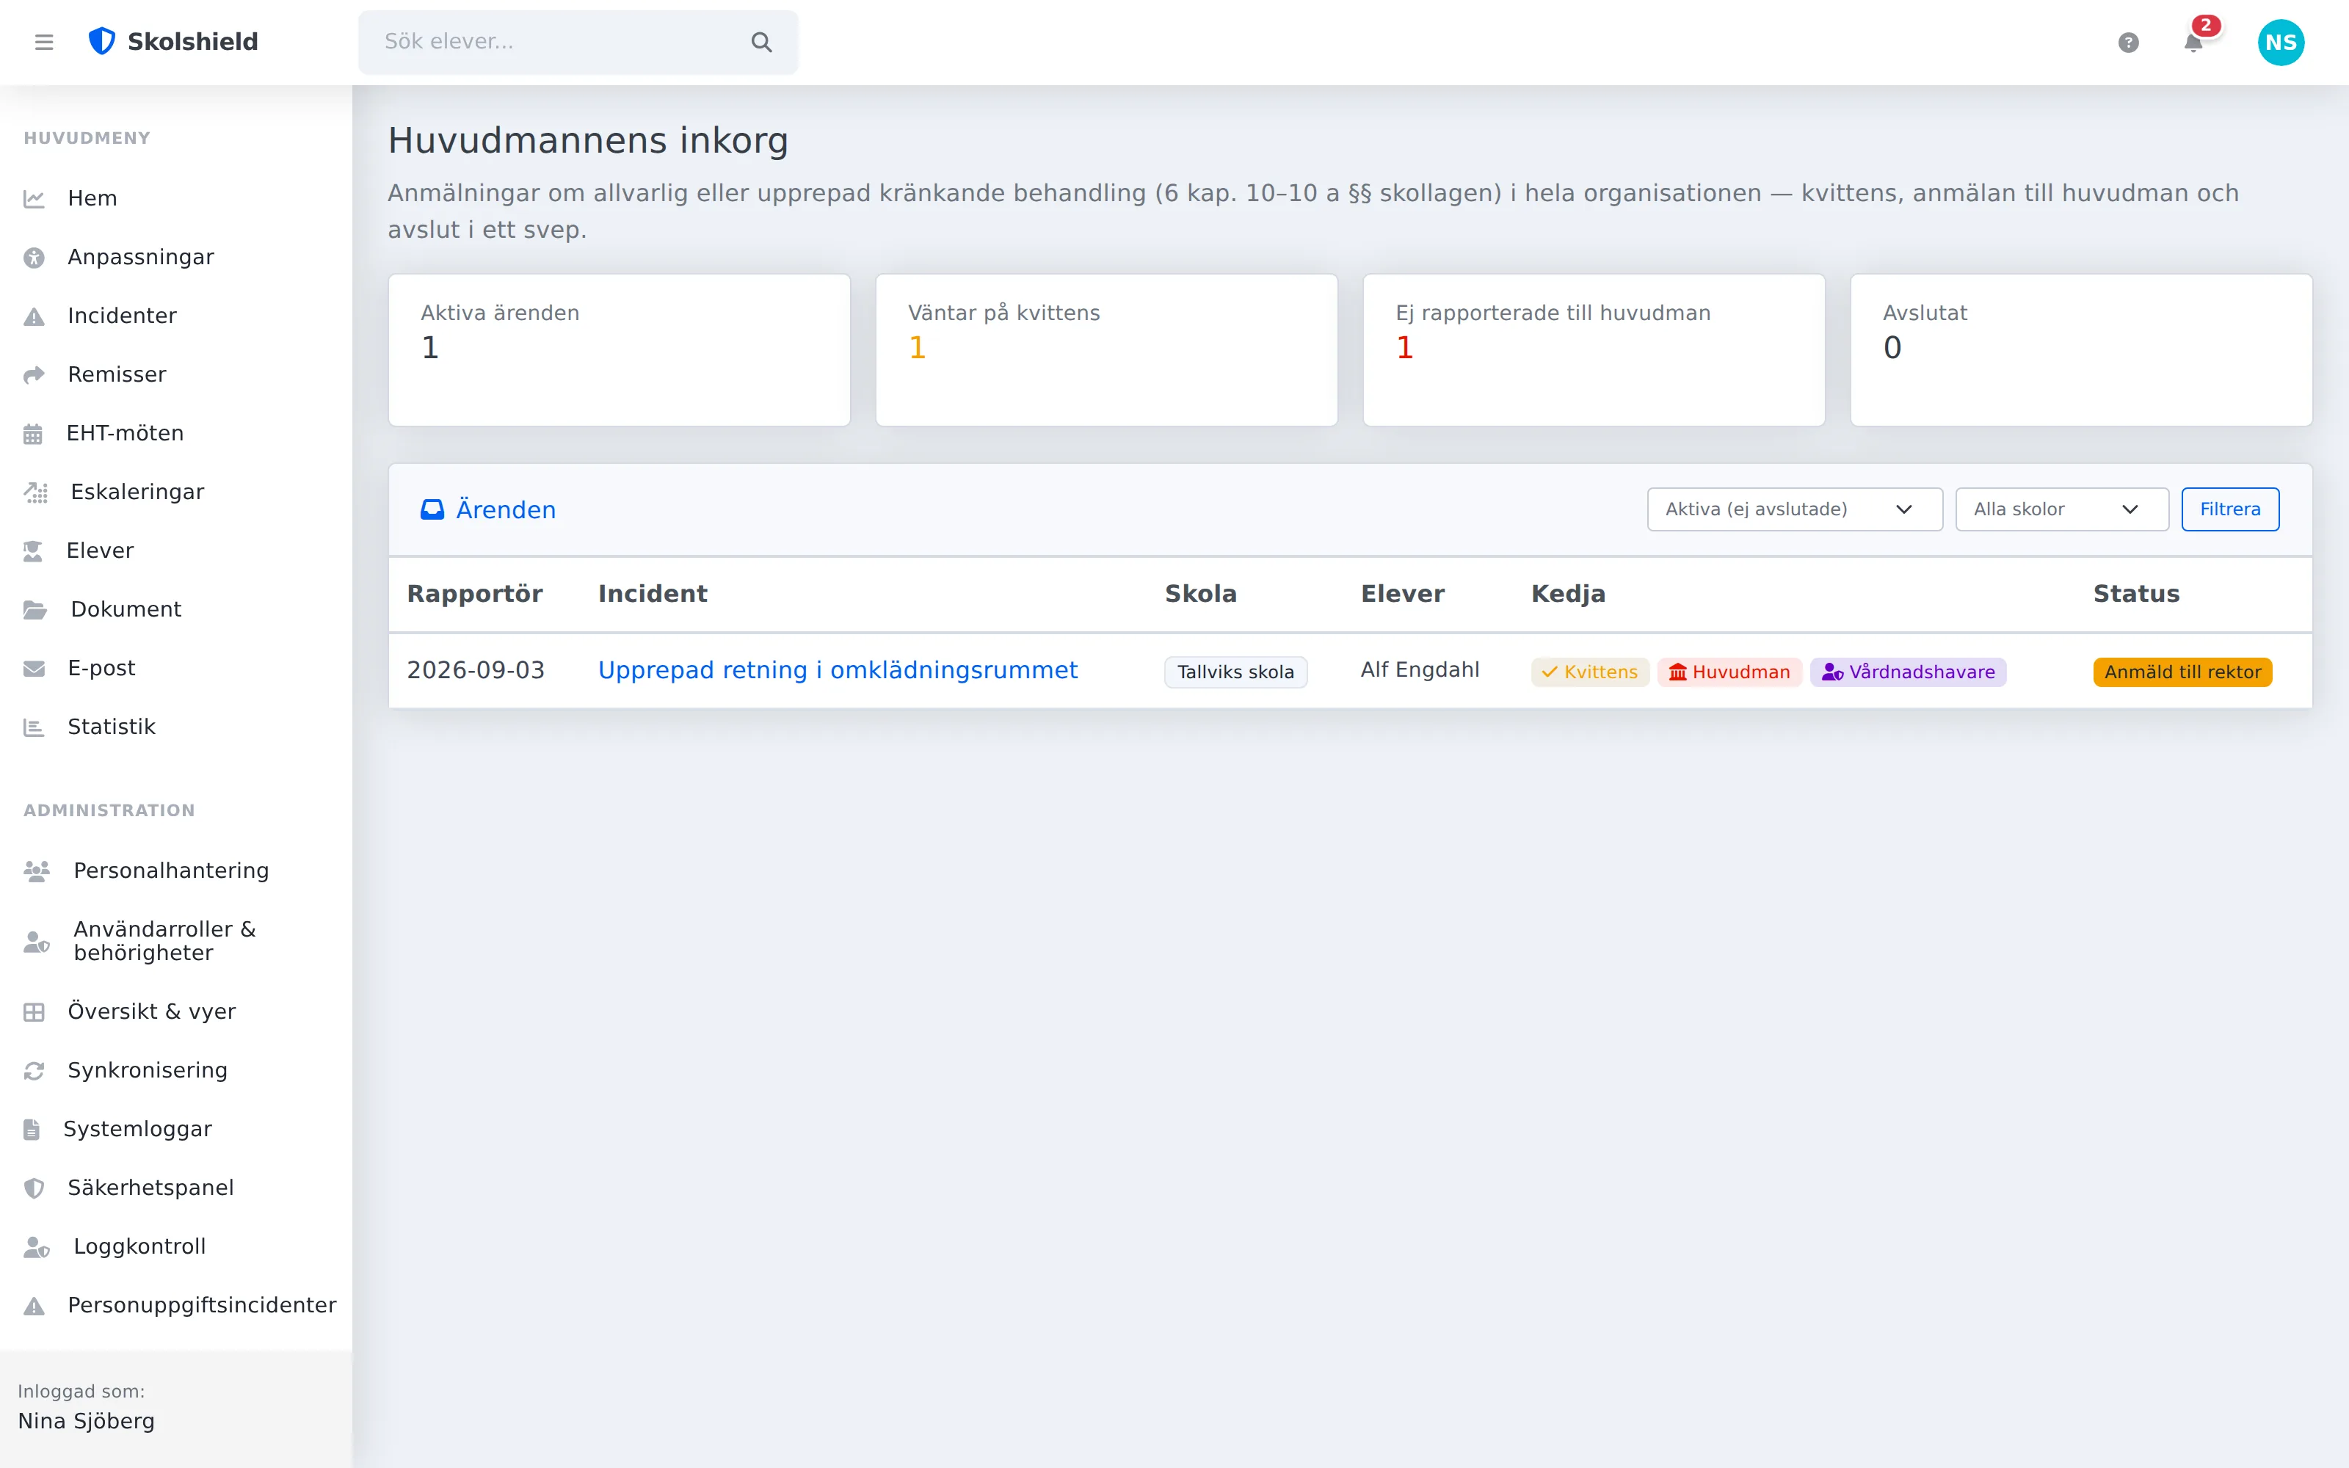The image size is (2349, 1468).
Task: Open notifications bell
Action: click(2193, 43)
